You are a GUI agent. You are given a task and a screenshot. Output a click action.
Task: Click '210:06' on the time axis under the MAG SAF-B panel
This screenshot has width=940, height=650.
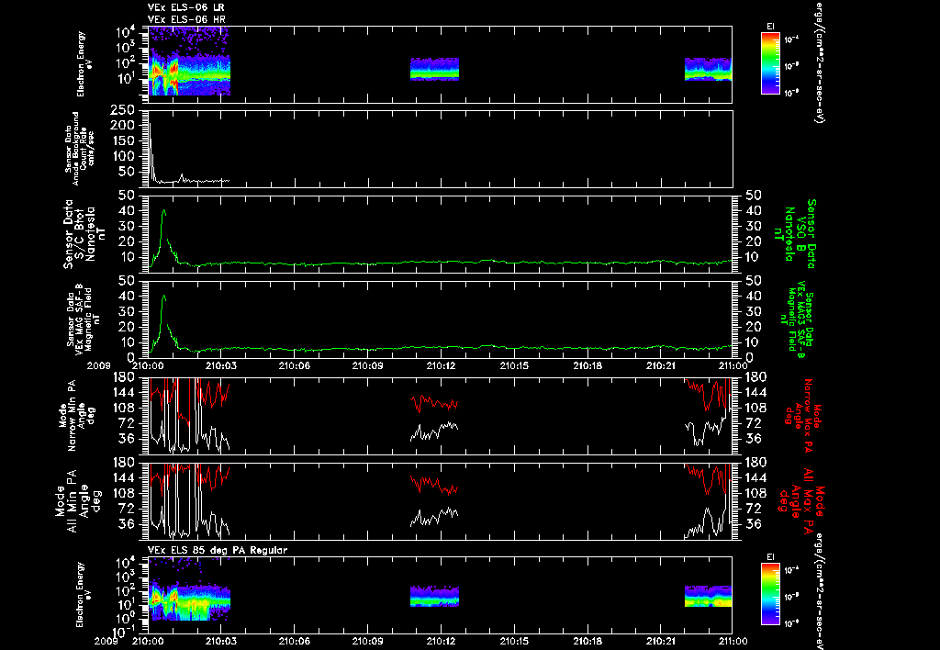tap(295, 364)
